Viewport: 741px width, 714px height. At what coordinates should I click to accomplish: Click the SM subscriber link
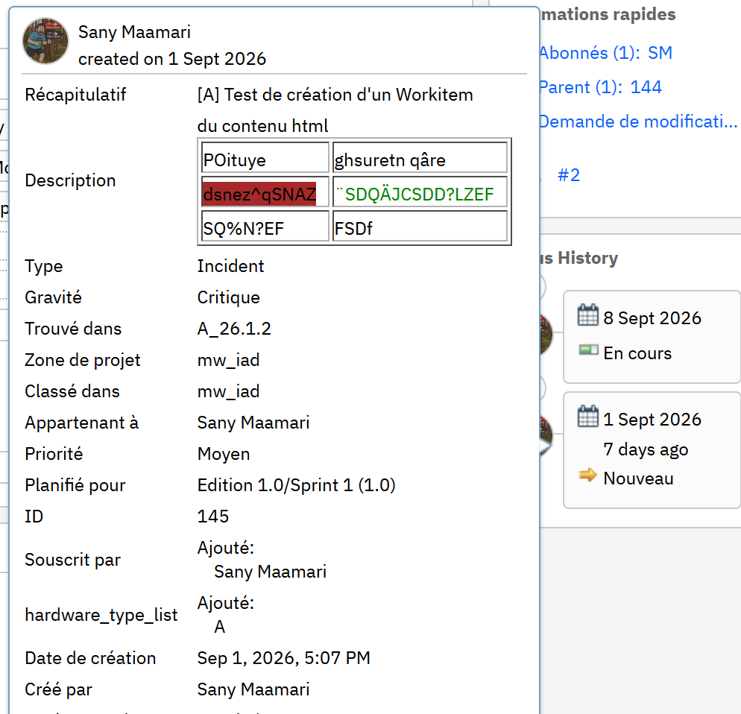(x=660, y=53)
